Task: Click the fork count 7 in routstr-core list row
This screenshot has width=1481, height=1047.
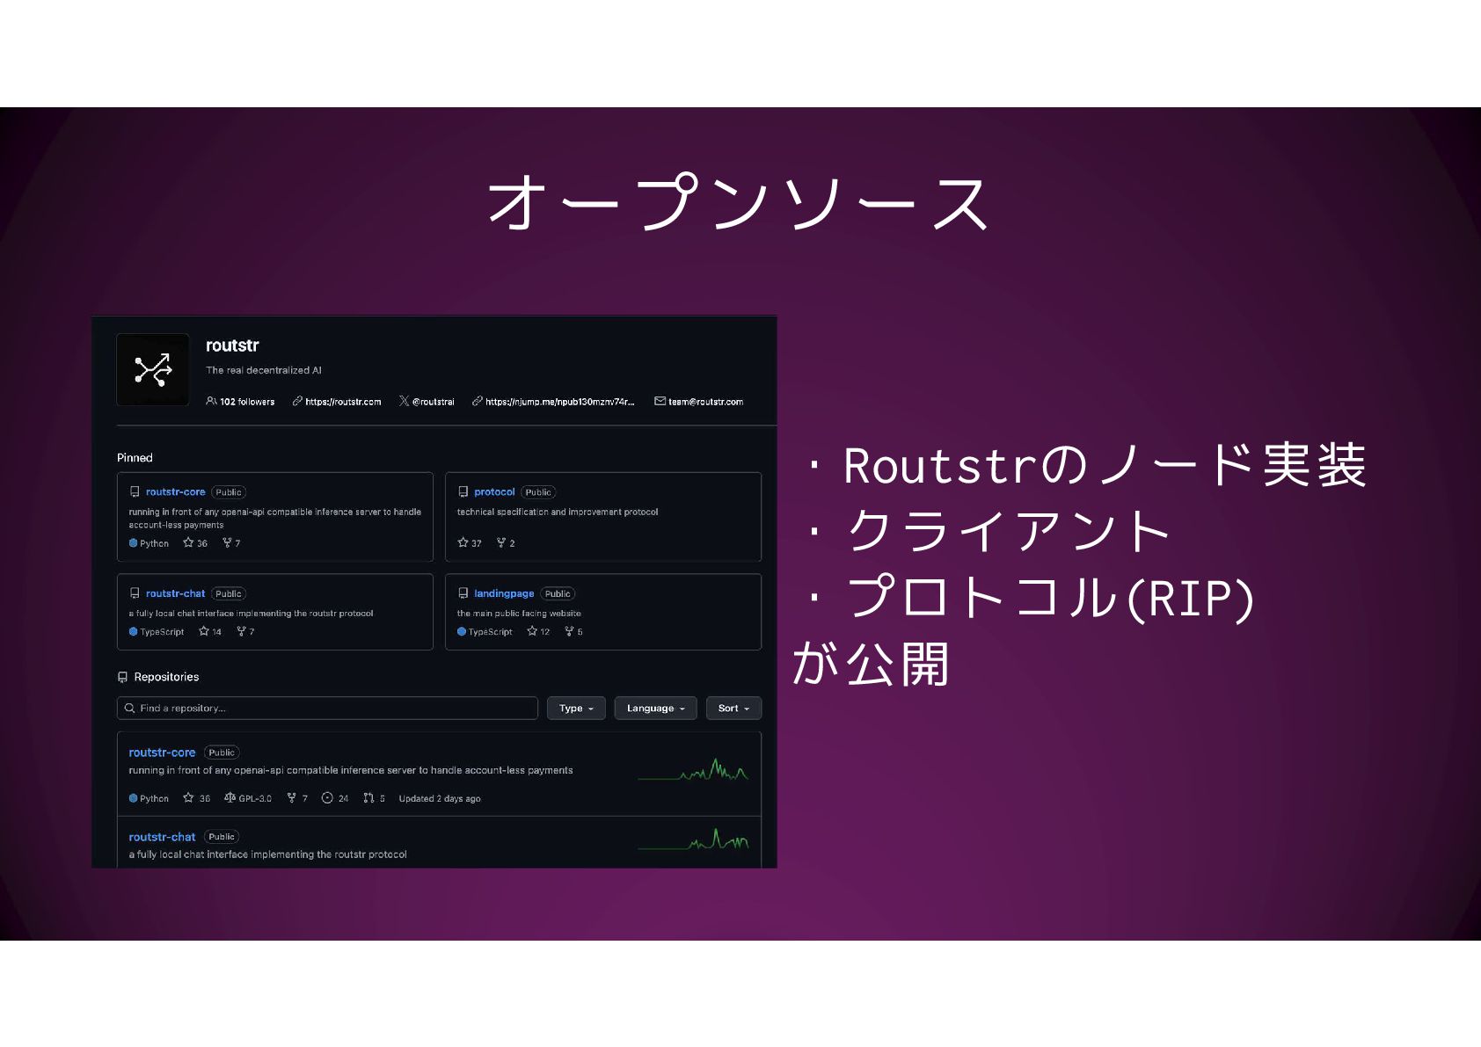Action: [x=297, y=798]
